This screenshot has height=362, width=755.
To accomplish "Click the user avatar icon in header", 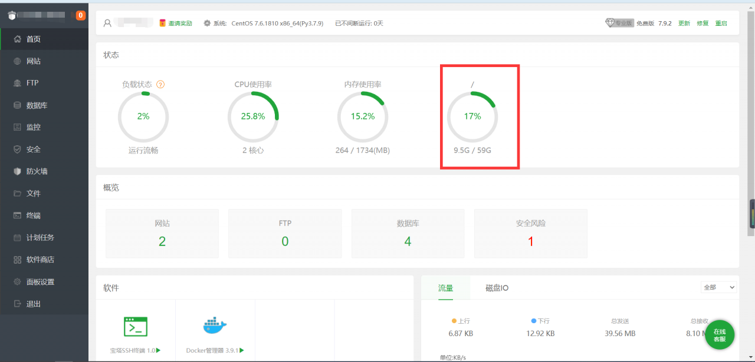I will click(x=107, y=24).
